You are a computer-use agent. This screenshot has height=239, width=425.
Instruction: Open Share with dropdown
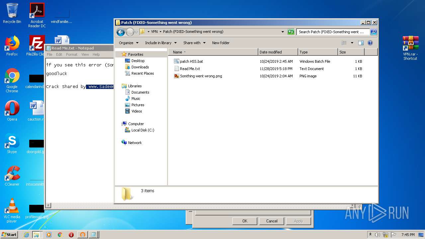point(194,43)
